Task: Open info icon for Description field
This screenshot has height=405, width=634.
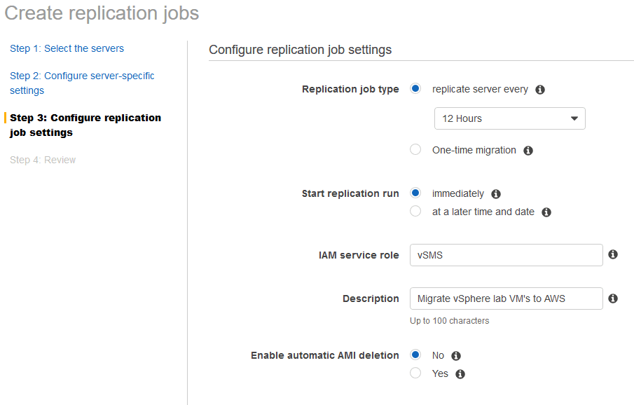Action: (x=613, y=298)
